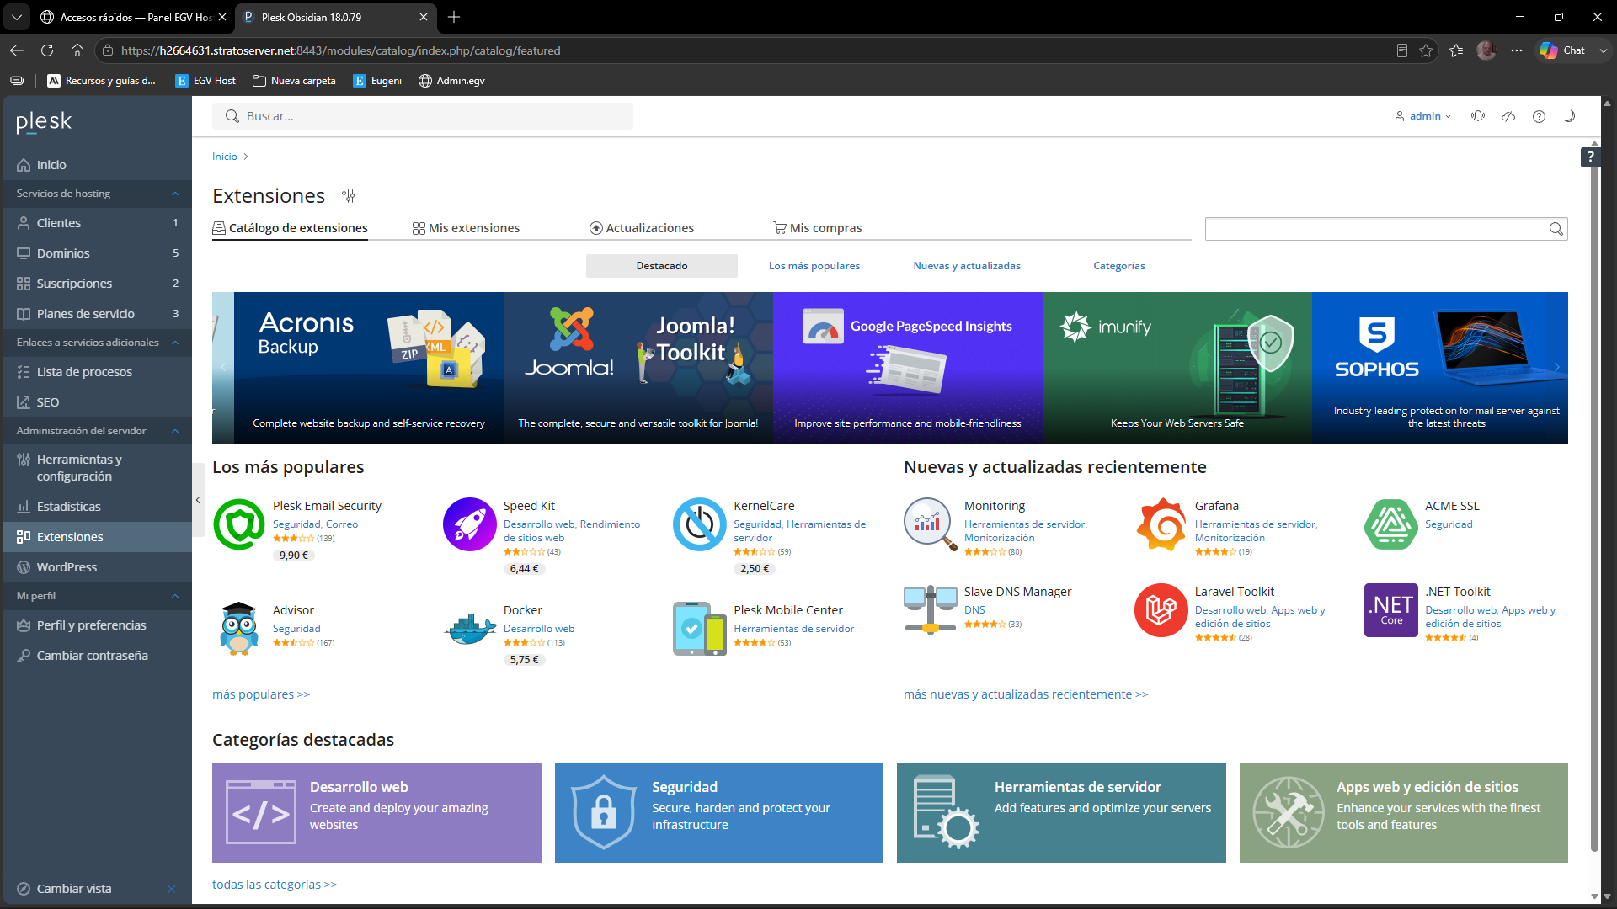
Task: Open the Monitoring extension icon
Action: tap(930, 524)
